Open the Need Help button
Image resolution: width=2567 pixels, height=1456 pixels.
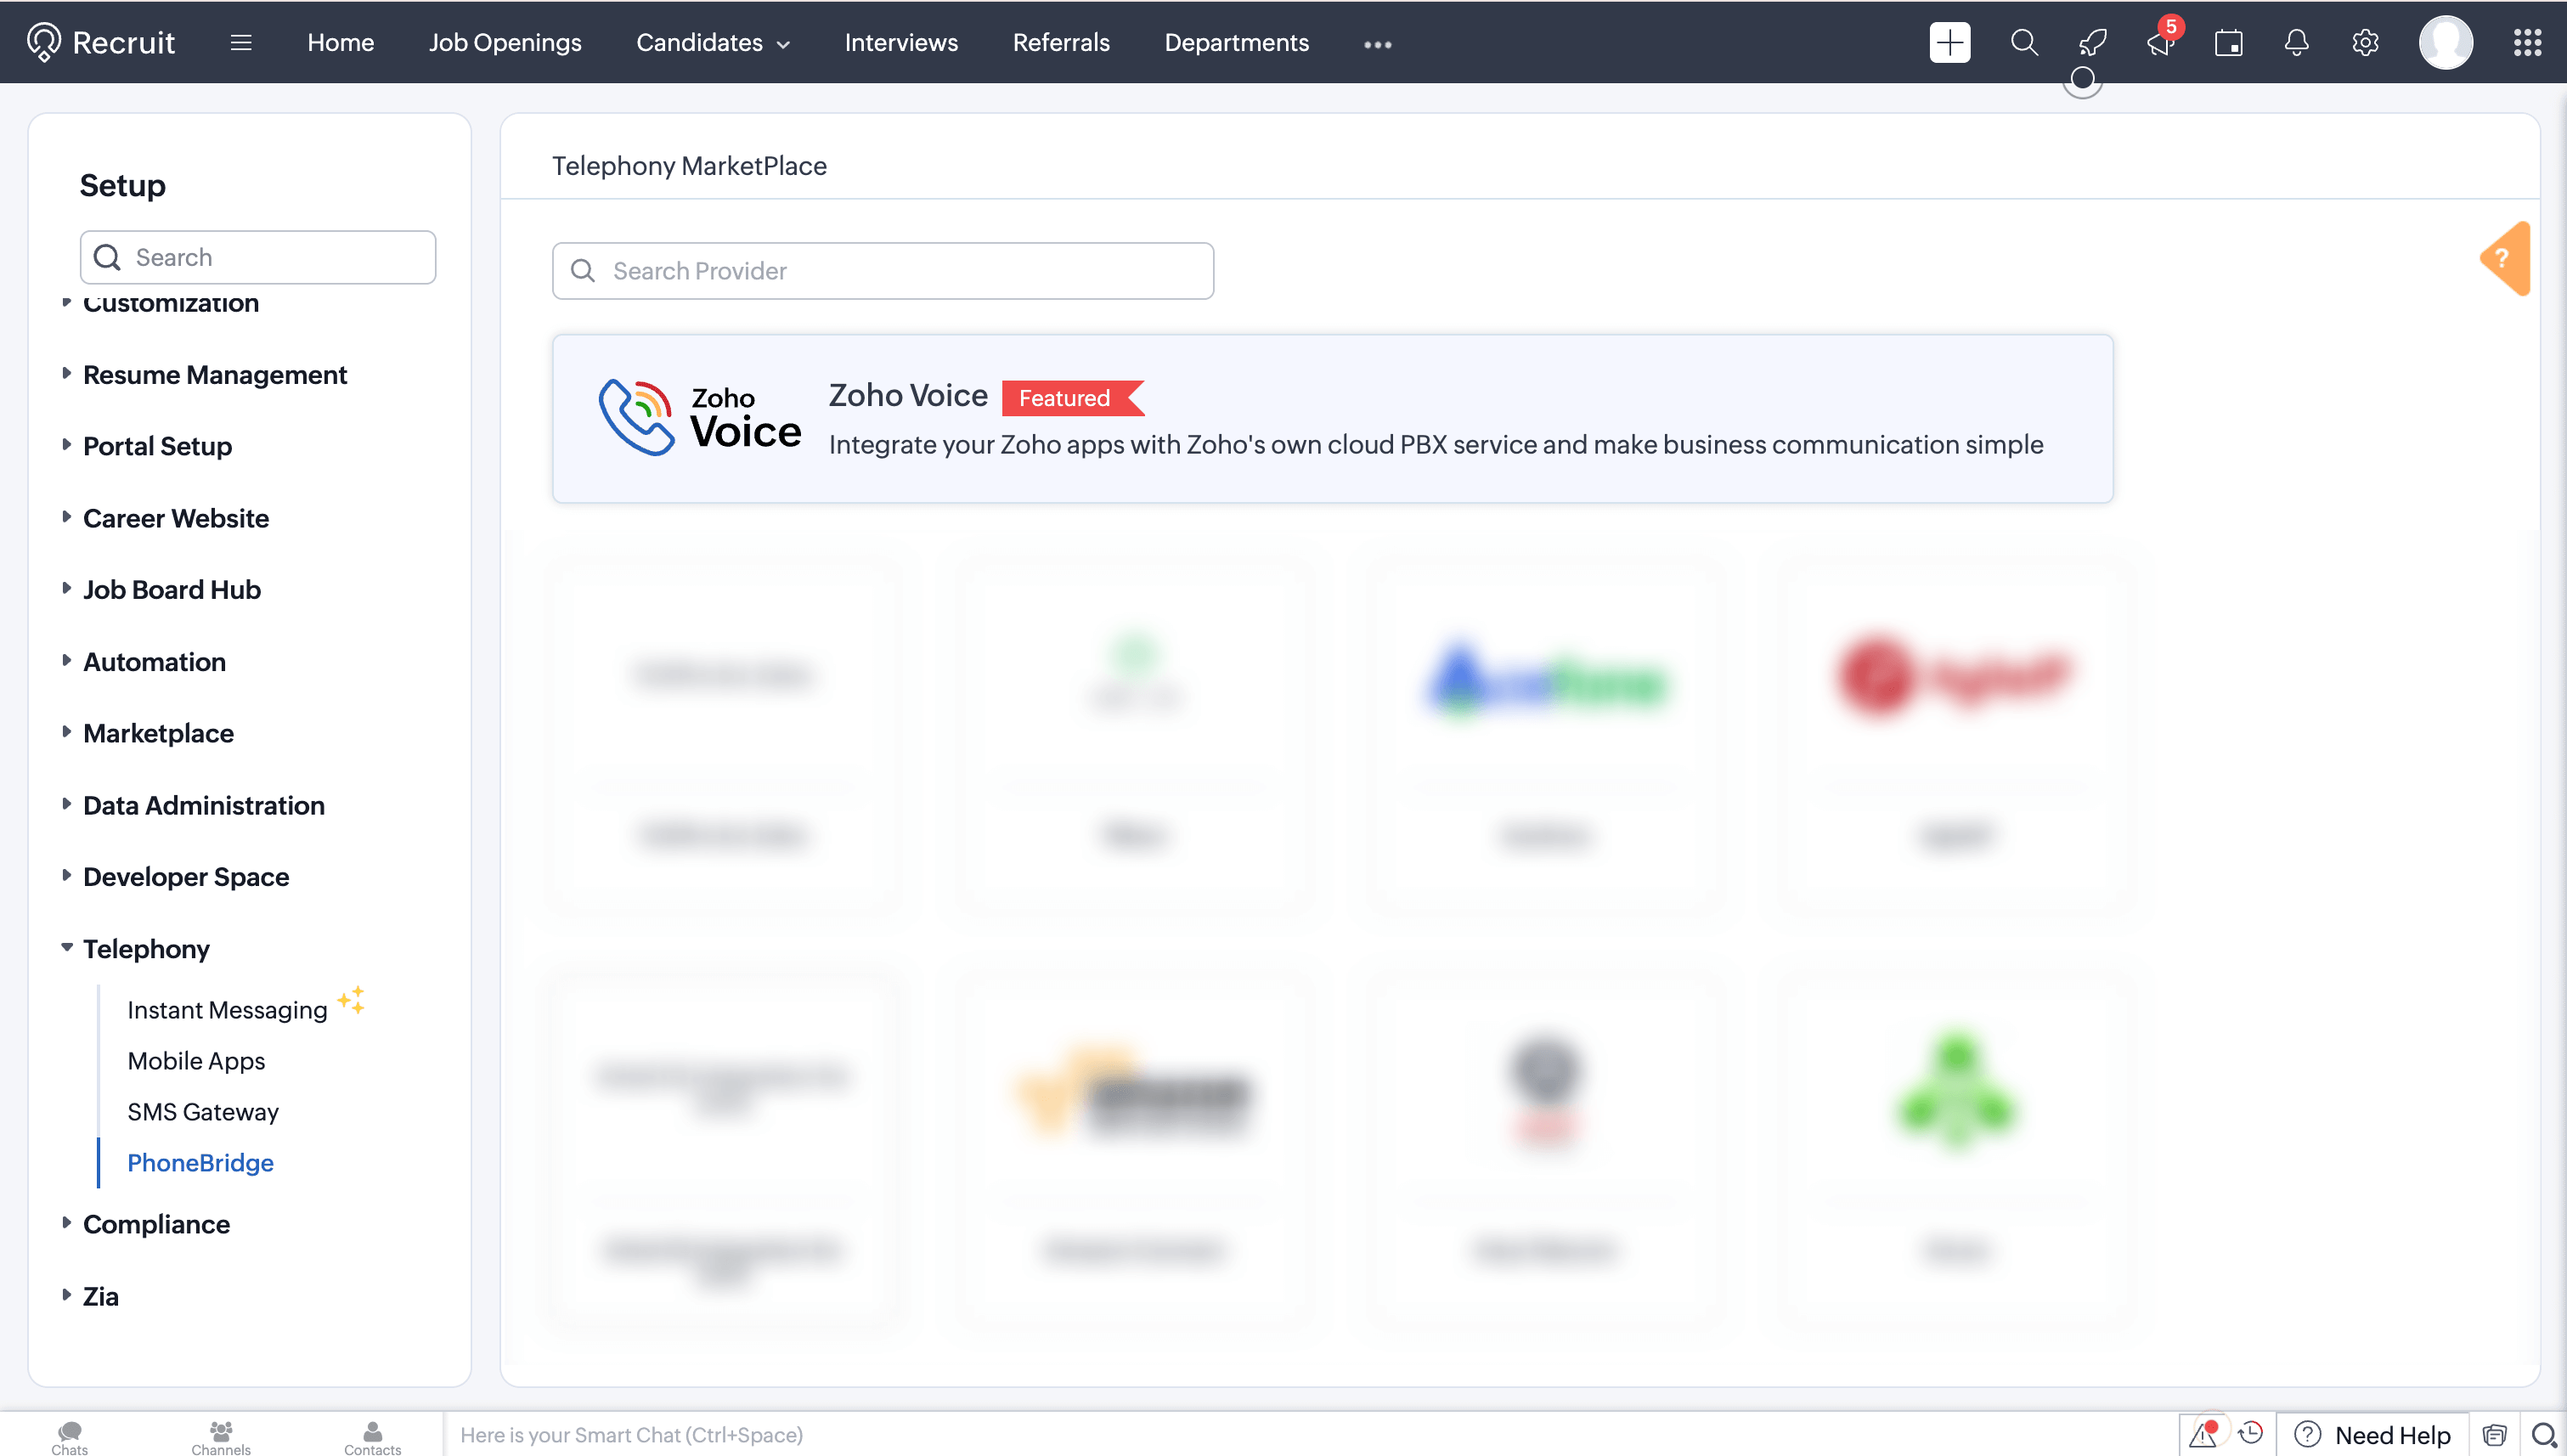(2373, 1434)
